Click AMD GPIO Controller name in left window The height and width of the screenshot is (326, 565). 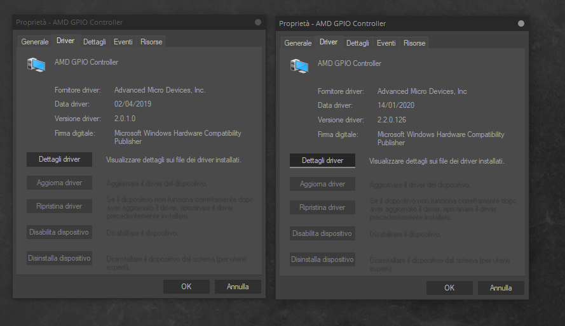pos(86,62)
